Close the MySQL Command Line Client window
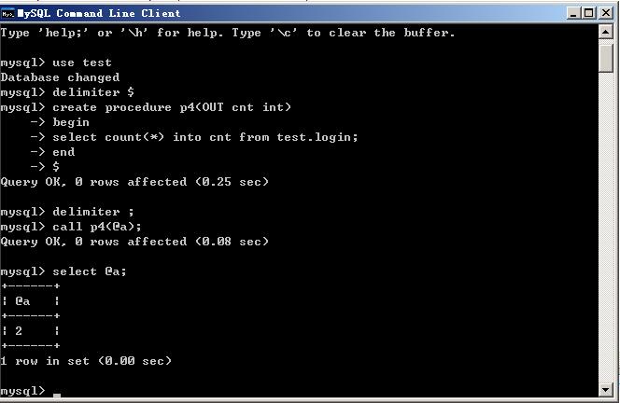620x403 pixels. click(x=606, y=13)
